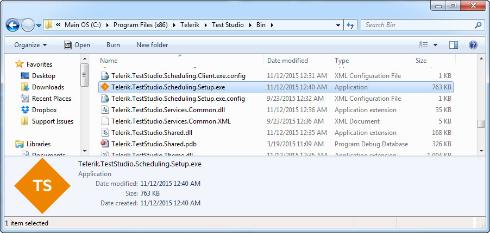This screenshot has width=490, height=233.
Task: Click the refresh icon beside address bar
Action: click(x=350, y=25)
